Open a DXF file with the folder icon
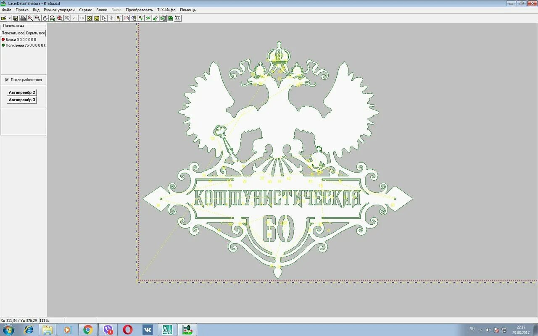 4,18
